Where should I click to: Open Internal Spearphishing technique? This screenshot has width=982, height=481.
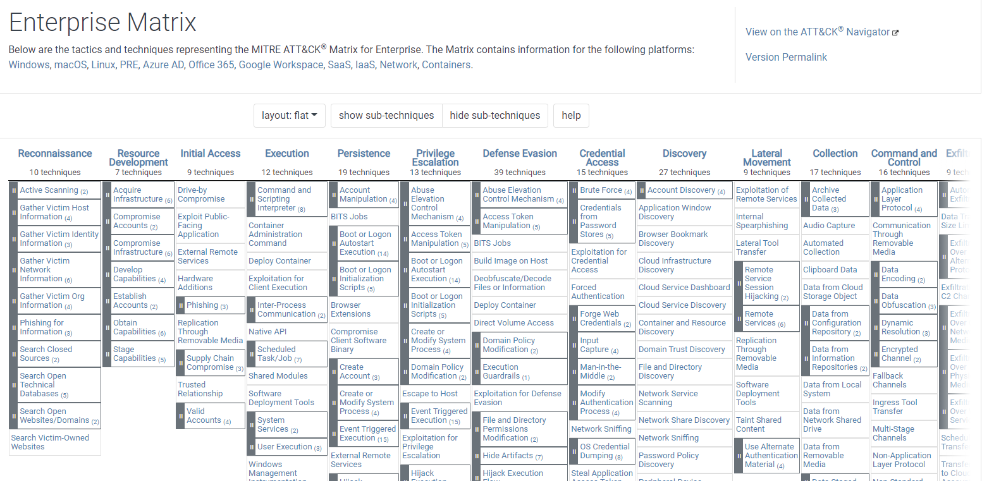(762, 221)
